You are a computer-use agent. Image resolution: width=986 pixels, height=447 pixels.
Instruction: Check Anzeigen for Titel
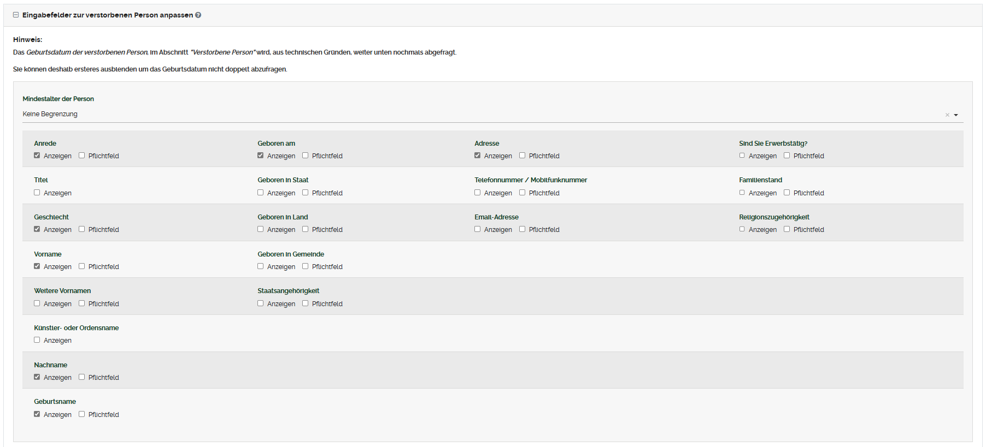click(x=37, y=193)
